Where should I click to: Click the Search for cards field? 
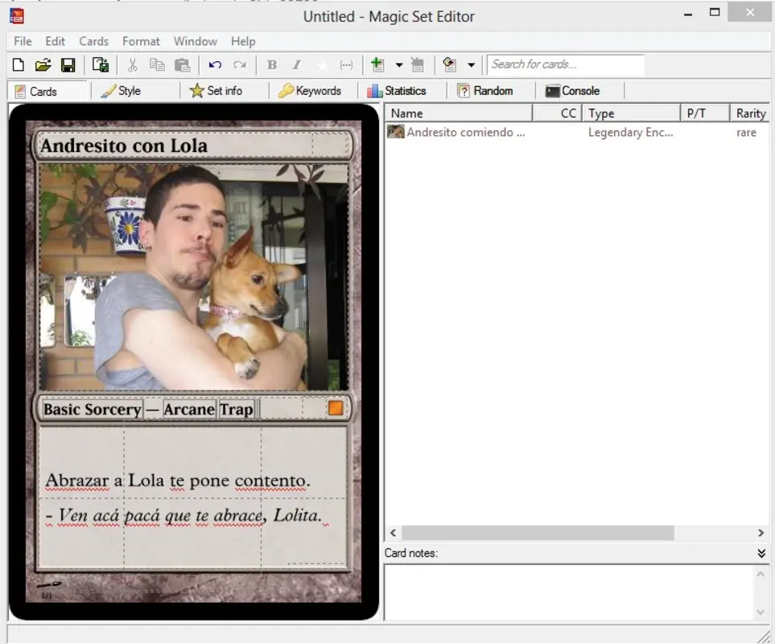click(x=563, y=64)
